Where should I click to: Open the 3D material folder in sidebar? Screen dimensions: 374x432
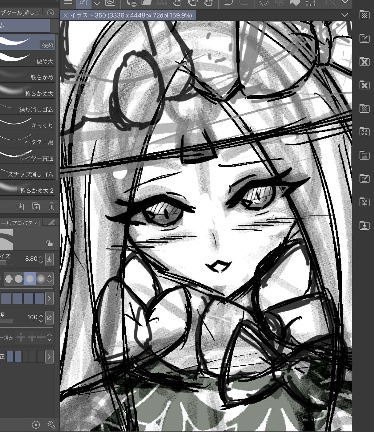(364, 202)
